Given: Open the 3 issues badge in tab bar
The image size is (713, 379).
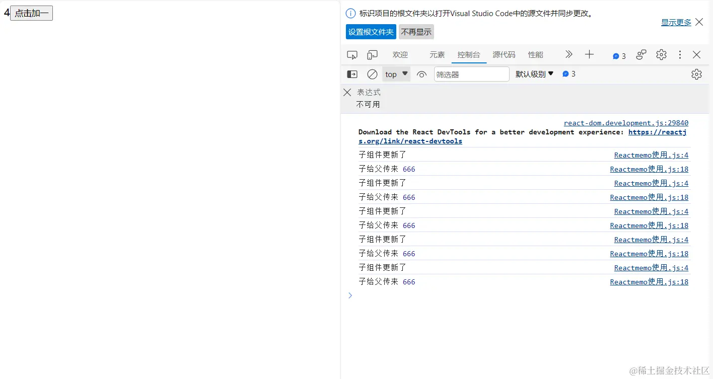Looking at the screenshot, I should tap(619, 56).
